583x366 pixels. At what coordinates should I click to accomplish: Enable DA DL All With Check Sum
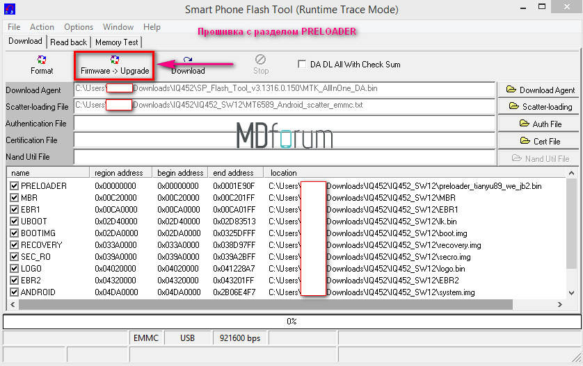click(x=302, y=64)
